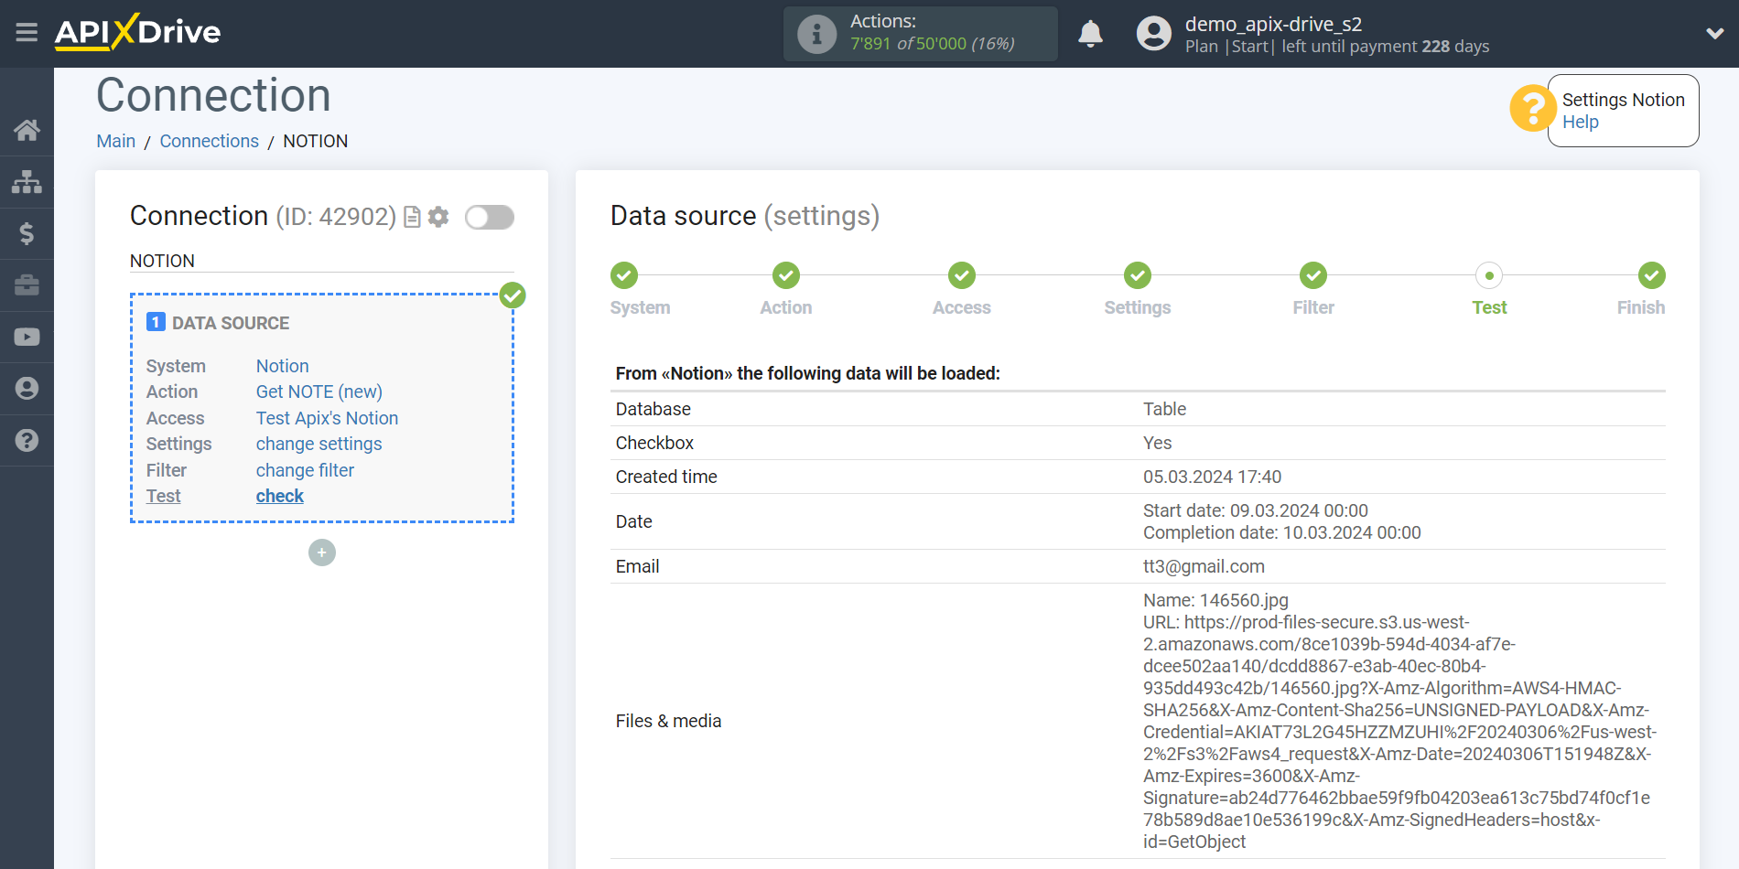Screen dimensions: 1739x869
Task: Open the Actions info icon
Action: tap(816, 34)
